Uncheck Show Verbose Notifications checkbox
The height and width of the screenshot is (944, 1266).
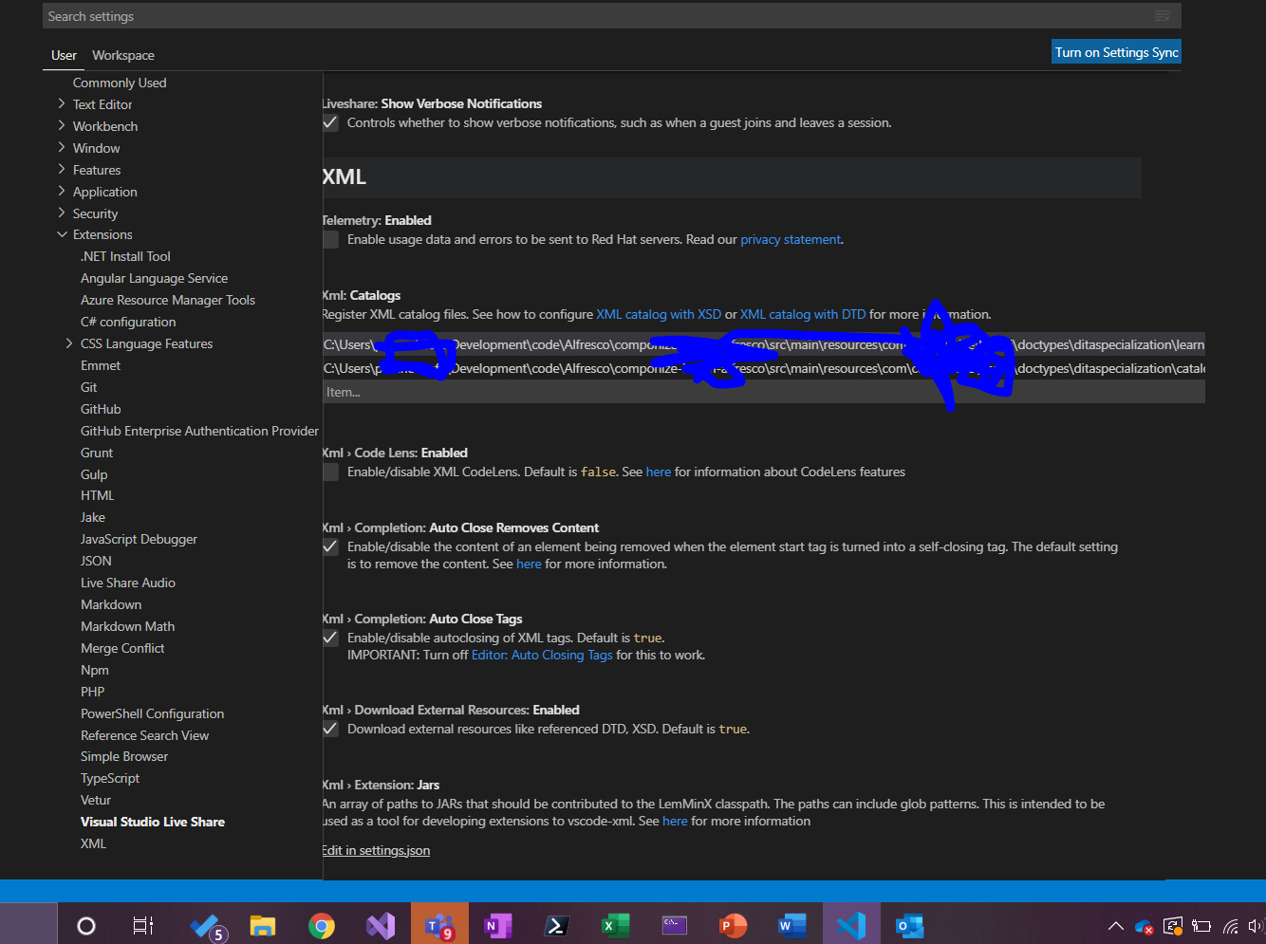tap(330, 123)
